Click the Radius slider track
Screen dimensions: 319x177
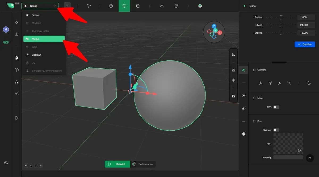[281, 17]
